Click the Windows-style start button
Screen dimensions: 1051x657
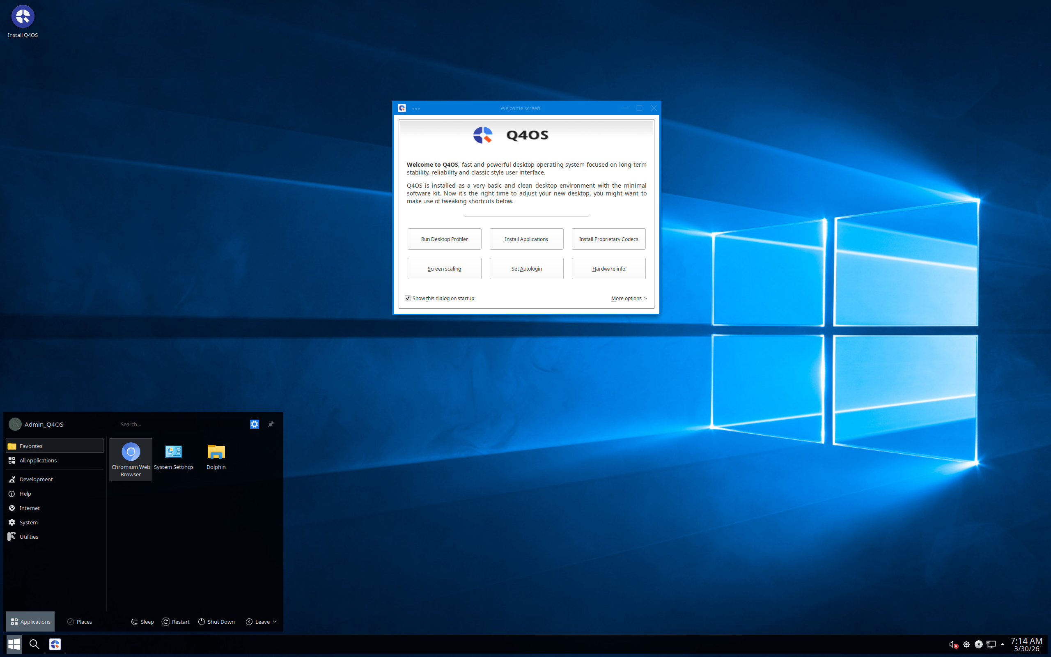(x=14, y=644)
